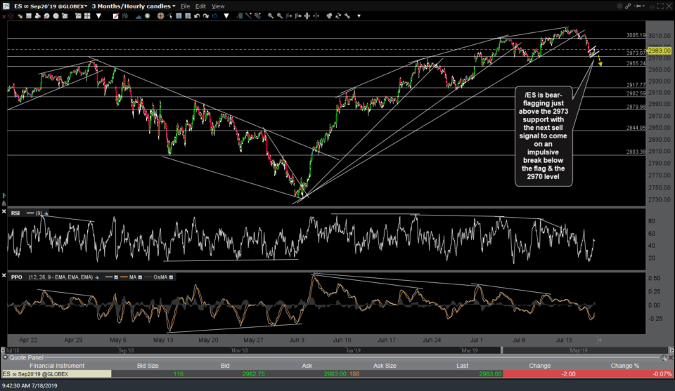Click the Last column header
675x391 pixels.
point(463,366)
